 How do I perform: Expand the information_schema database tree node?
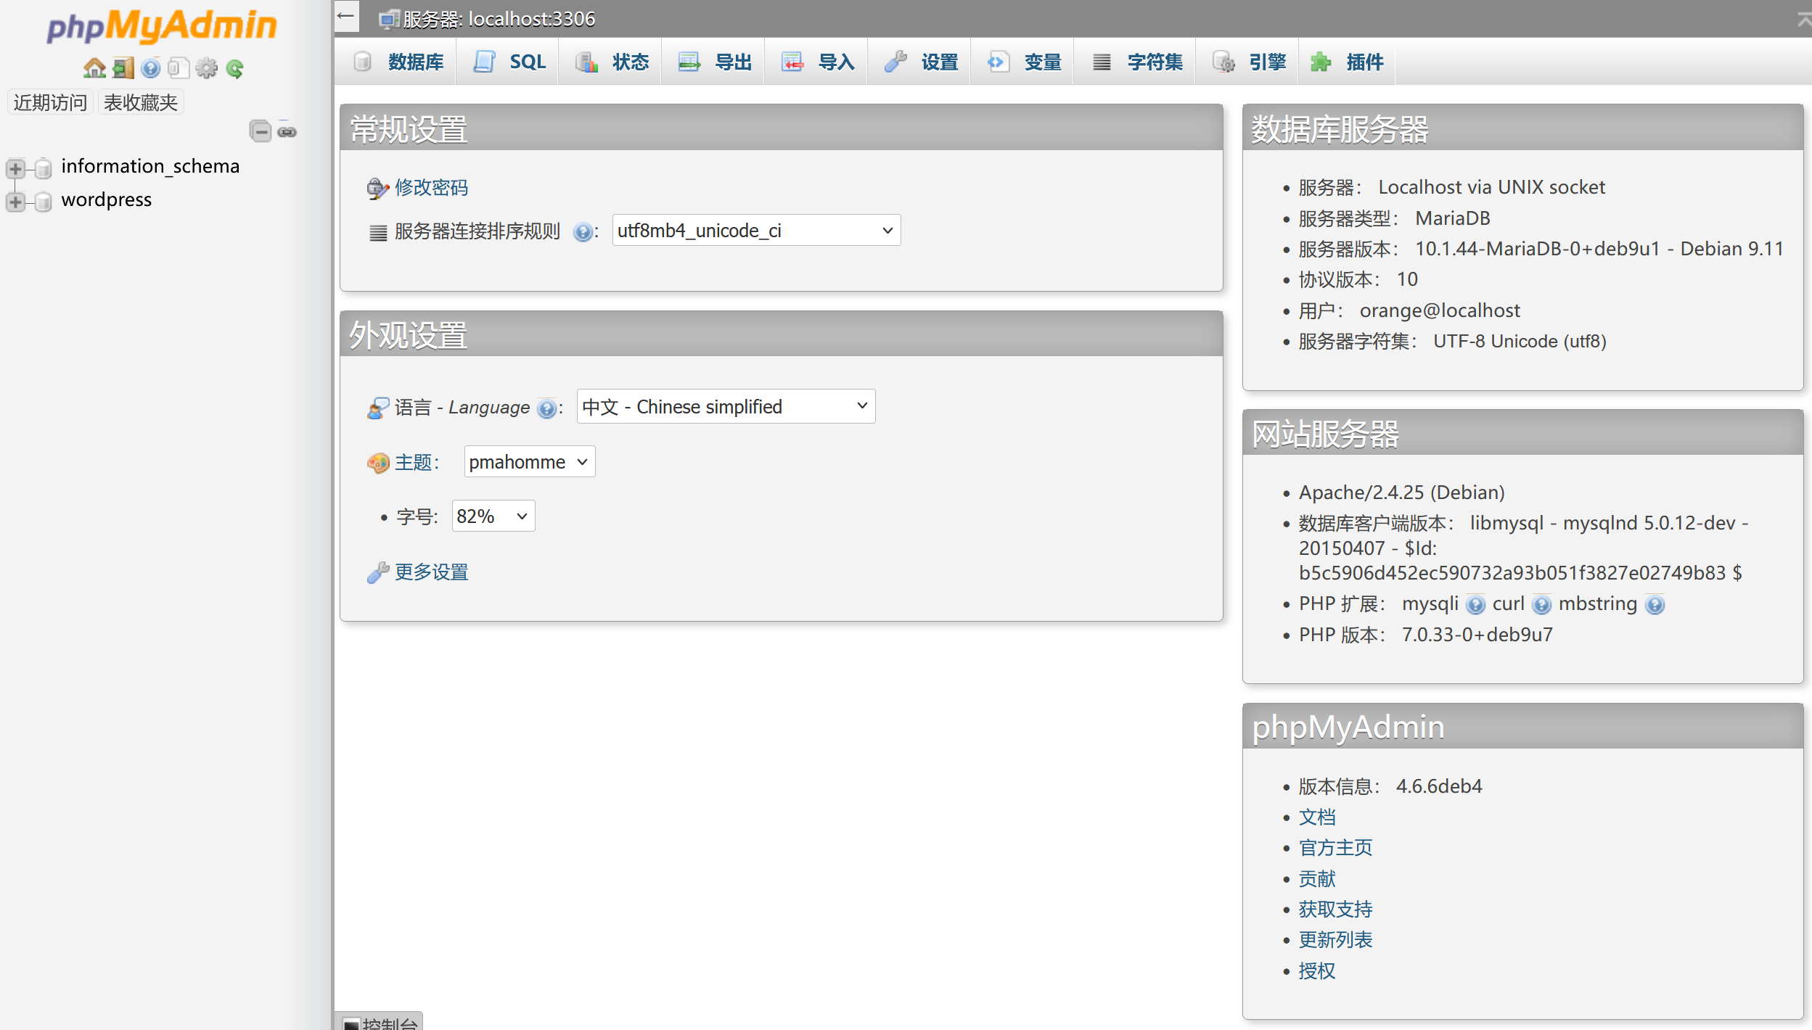[x=15, y=168]
